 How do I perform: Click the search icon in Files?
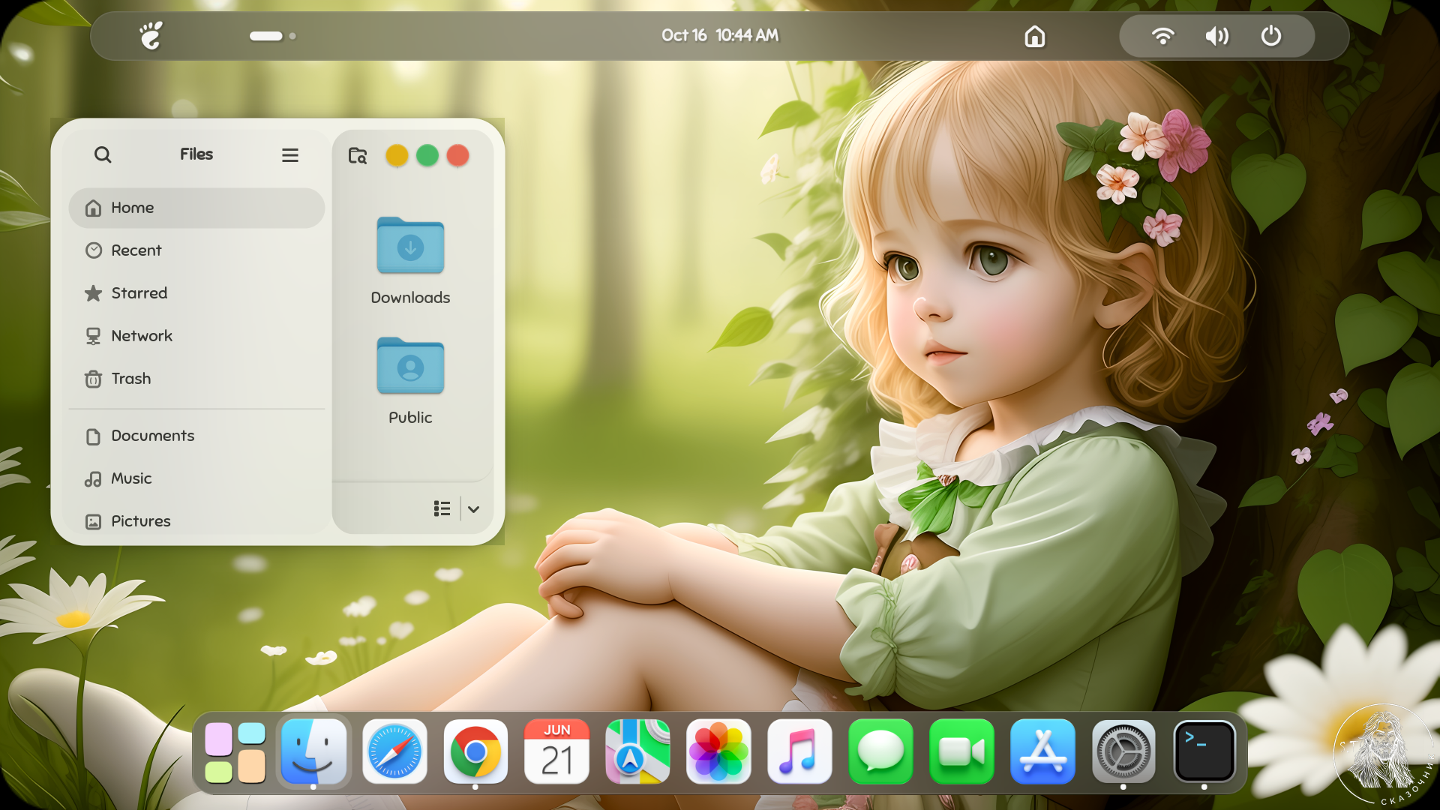(103, 154)
